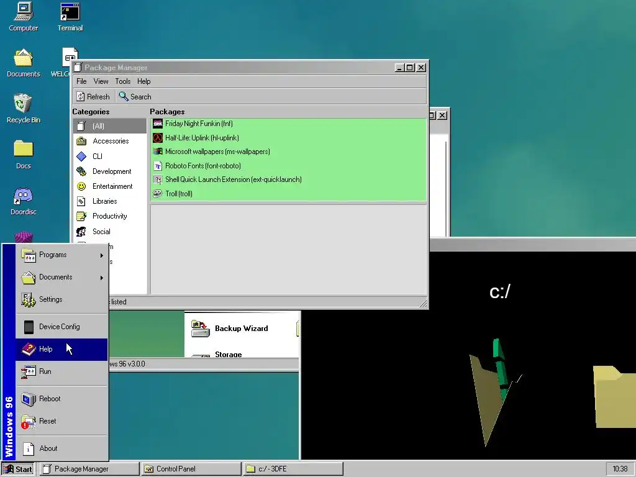Open the Recycle Bin icon
Image resolution: width=636 pixels, height=477 pixels.
[23, 103]
